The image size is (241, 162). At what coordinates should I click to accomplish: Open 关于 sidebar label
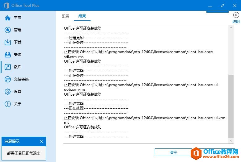[x=18, y=104]
